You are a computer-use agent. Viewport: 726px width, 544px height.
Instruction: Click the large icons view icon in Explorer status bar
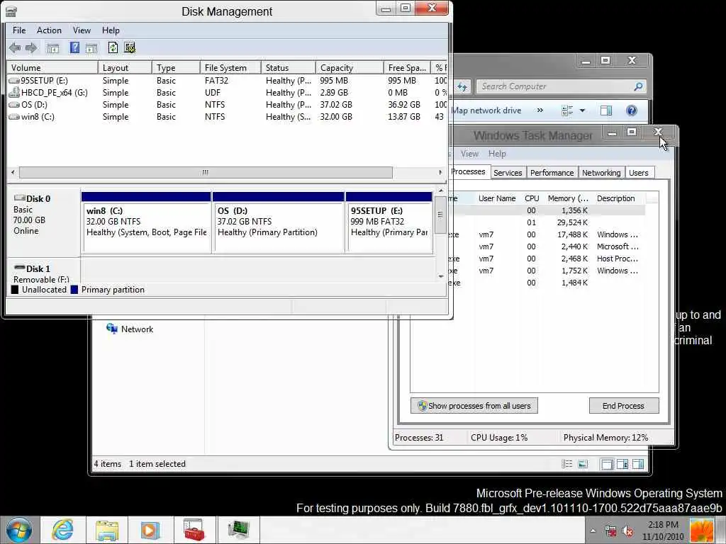(x=583, y=464)
